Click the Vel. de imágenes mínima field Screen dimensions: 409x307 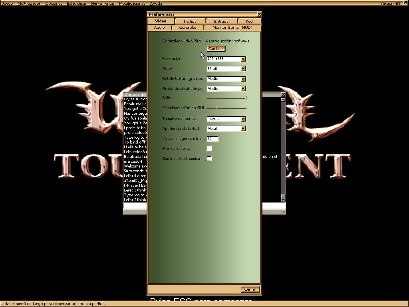click(x=212, y=139)
